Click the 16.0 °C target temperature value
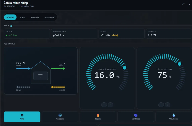The height and width of the screenshot is (126, 192). click(107, 75)
